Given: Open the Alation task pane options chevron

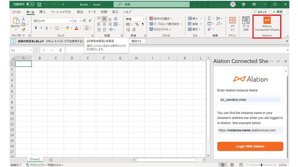Looking at the screenshot, I should coord(278,61).
